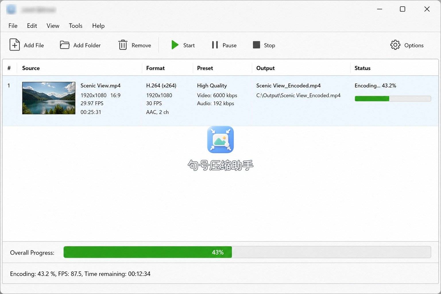The image size is (441, 294).
Task: Open the Help menu
Action: 98,26
